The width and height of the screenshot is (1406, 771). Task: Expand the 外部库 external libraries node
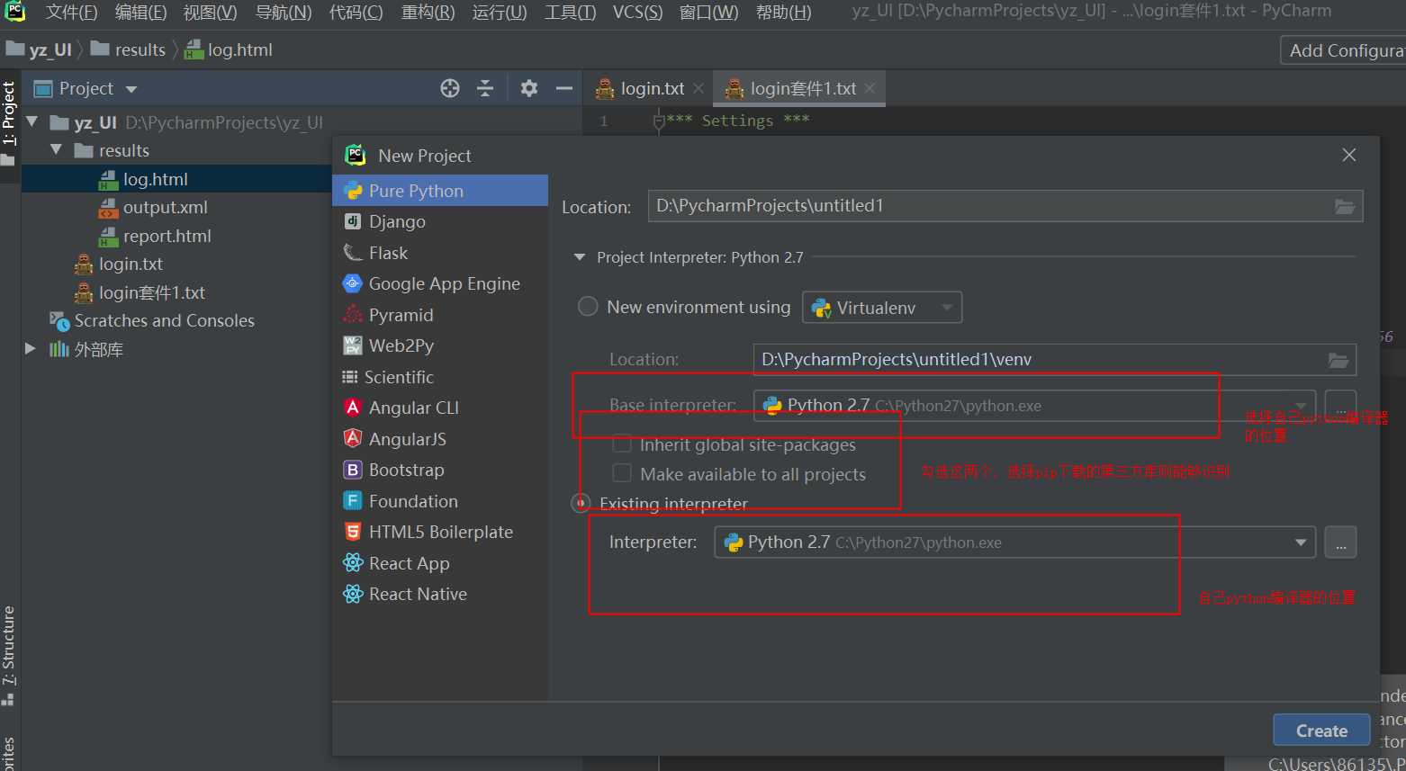point(31,348)
